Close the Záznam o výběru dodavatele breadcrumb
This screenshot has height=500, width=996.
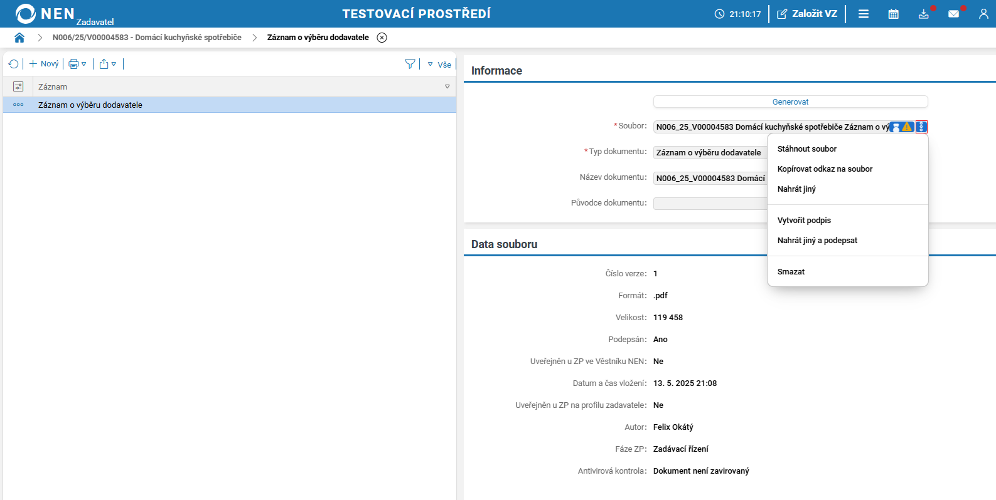pyautogui.click(x=382, y=38)
